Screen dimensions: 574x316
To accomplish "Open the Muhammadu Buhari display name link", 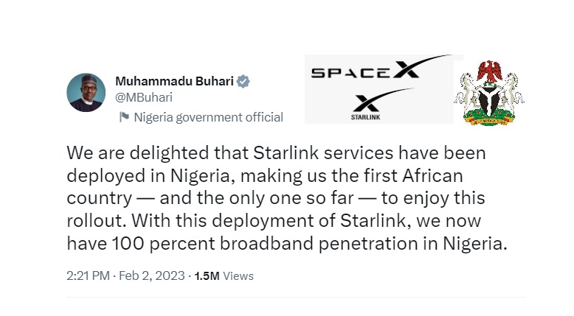I will tap(174, 80).
